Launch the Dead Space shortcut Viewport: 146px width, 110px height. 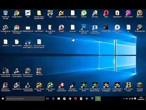5,85
